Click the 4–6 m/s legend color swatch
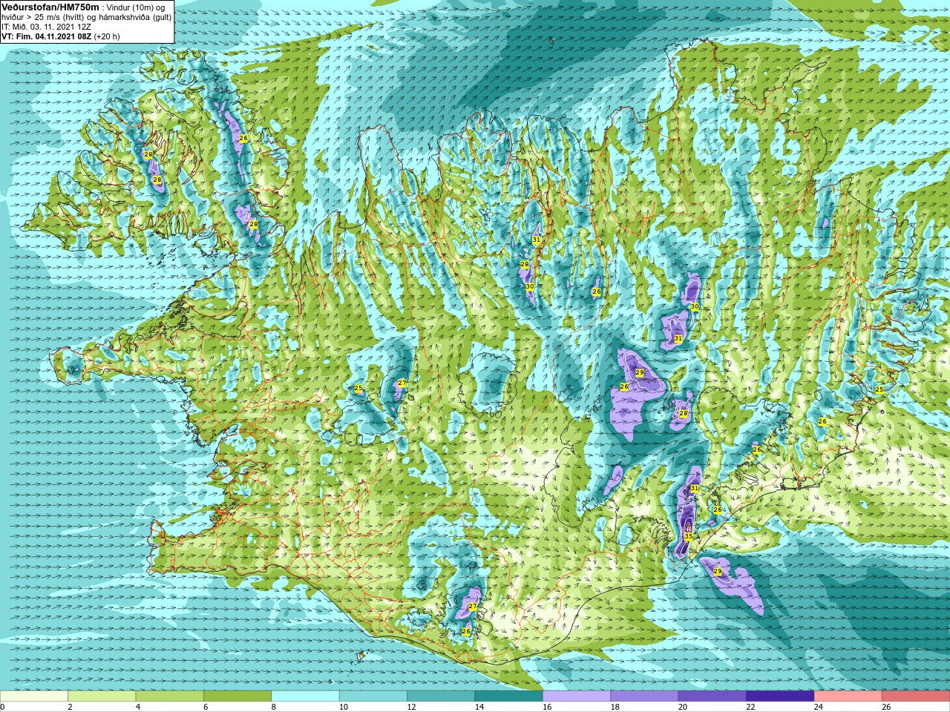Viewport: 950px width, 712px height. point(170,696)
